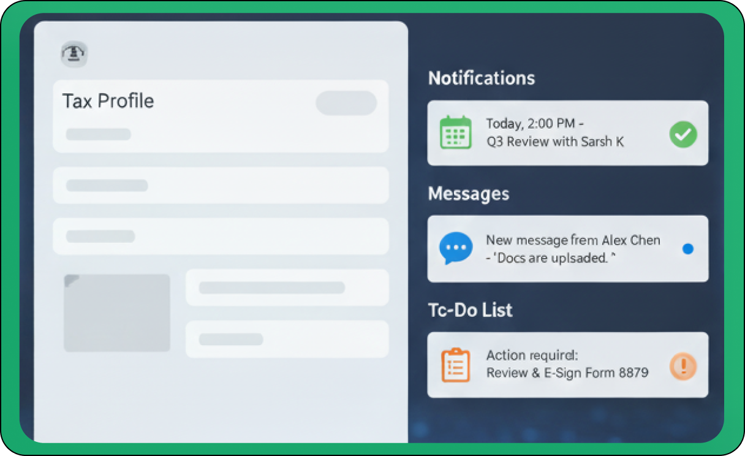Screen dimensions: 745x456
Task: Click the third placeholder row below Tax Profile
Action: click(x=221, y=236)
